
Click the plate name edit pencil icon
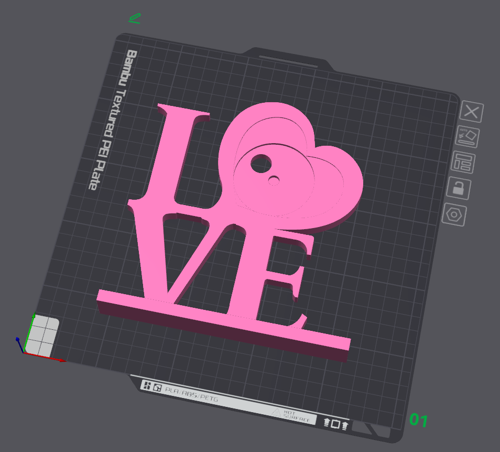pyautogui.click(x=134, y=18)
